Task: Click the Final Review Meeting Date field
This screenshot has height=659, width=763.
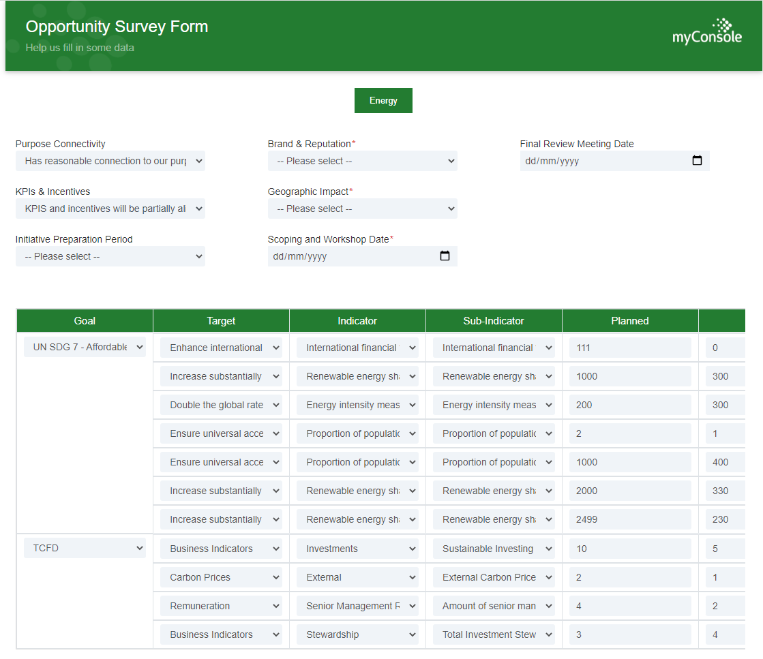Action: coord(603,161)
